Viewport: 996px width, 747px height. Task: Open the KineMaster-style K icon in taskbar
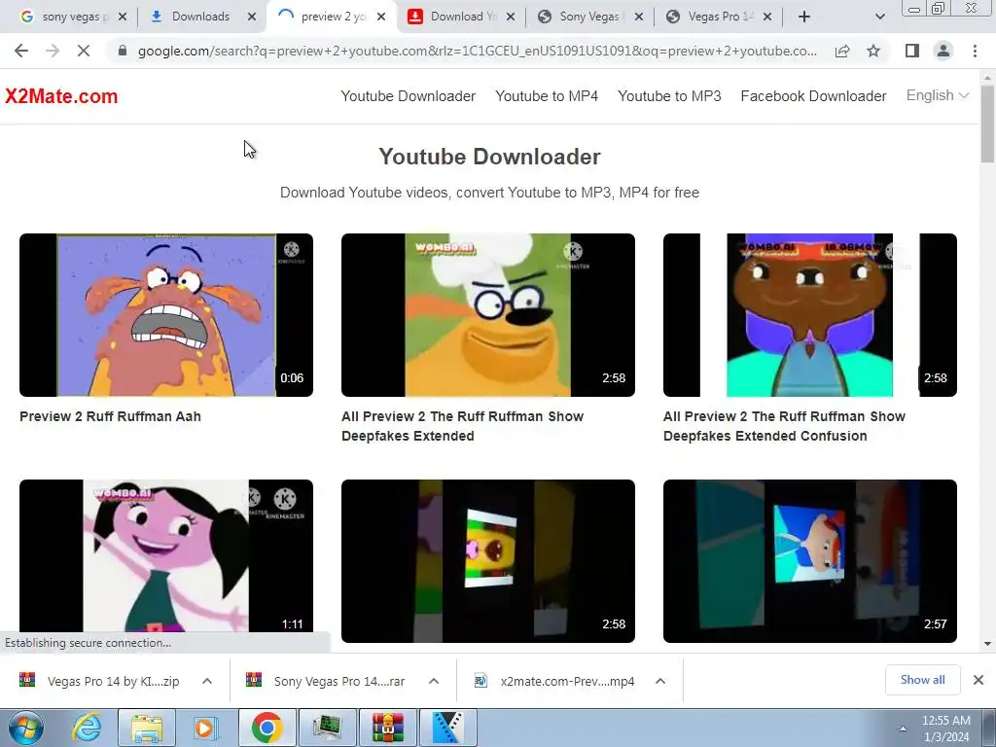[x=447, y=728]
